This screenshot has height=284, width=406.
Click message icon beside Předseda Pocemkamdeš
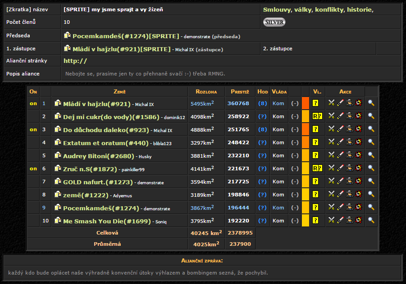(67, 35)
